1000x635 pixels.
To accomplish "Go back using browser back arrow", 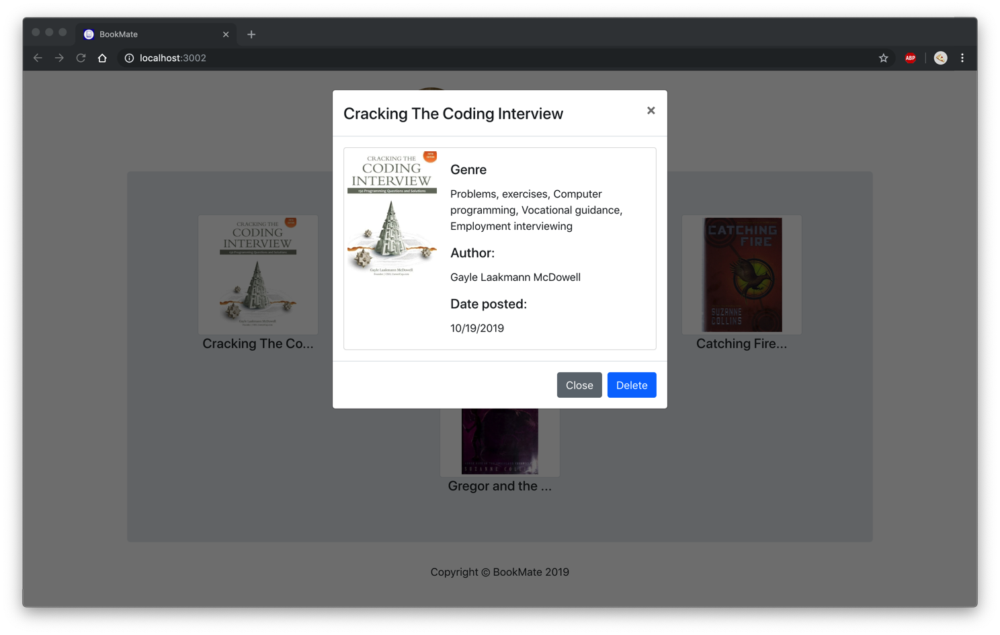I will tap(38, 58).
